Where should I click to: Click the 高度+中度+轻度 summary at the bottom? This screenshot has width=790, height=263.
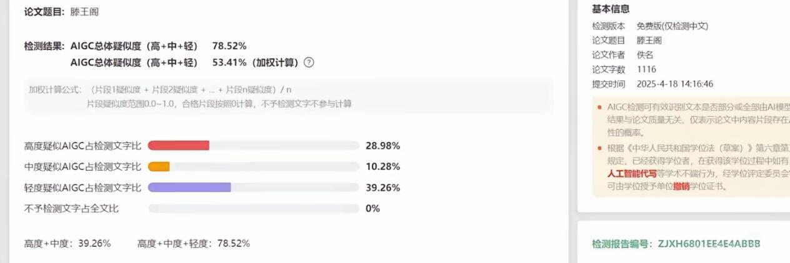tap(193, 244)
